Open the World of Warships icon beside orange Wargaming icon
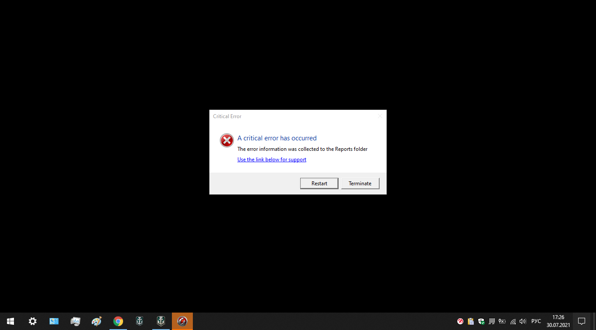This screenshot has height=330, width=596. coord(161,321)
